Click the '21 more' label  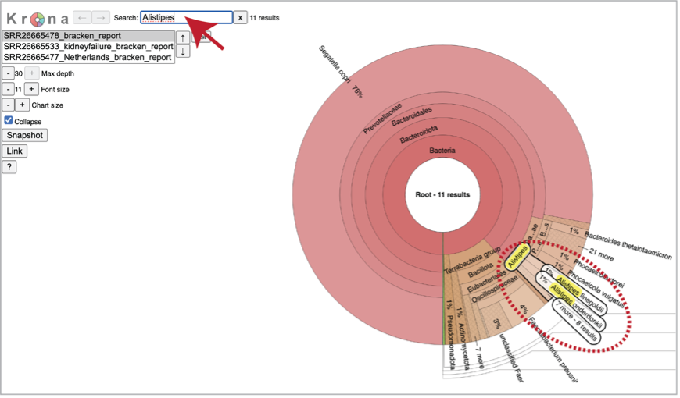[602, 254]
